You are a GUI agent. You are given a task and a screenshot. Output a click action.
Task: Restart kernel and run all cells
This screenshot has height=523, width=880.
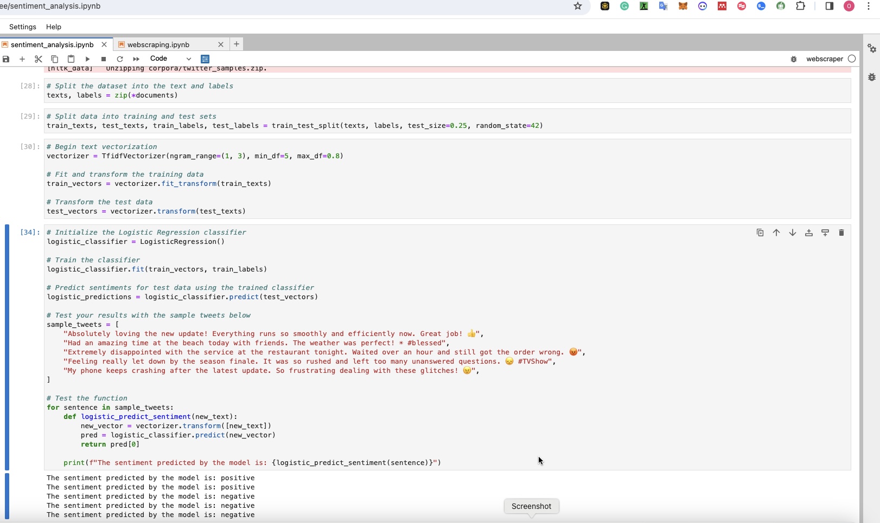(x=136, y=59)
